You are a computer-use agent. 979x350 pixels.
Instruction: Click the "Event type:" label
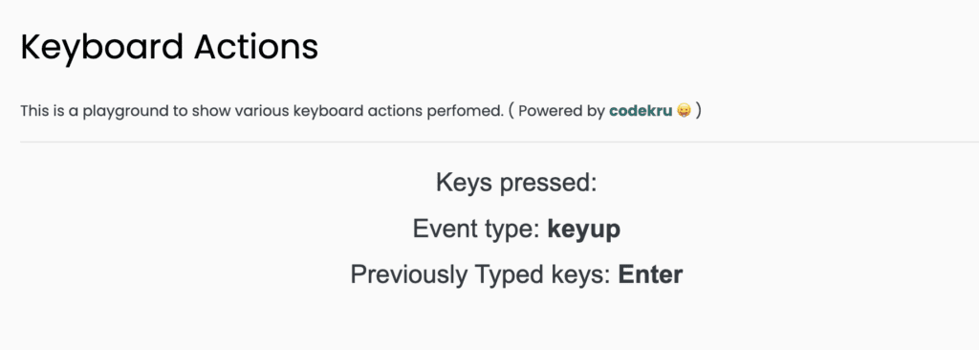(x=476, y=230)
